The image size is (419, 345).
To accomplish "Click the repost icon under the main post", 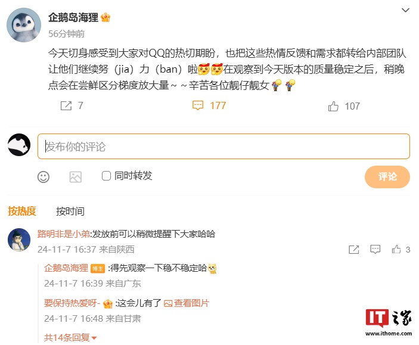I will click(66, 106).
